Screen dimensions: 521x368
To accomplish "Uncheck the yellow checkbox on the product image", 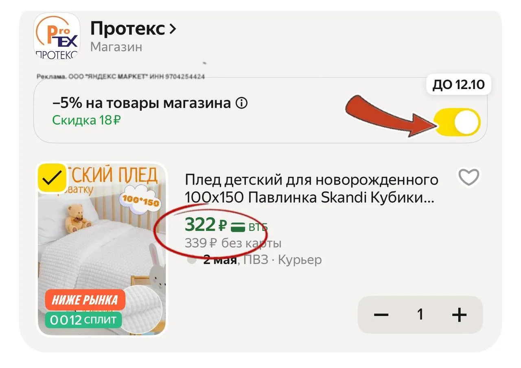I will click(53, 178).
